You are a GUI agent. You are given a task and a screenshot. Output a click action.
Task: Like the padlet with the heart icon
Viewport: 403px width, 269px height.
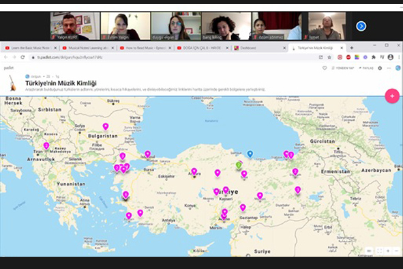(x=325, y=68)
